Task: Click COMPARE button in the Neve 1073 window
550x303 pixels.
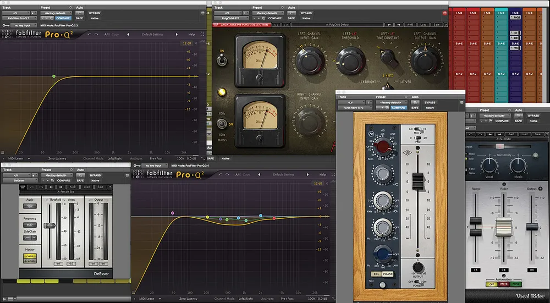Action: tap(398, 108)
